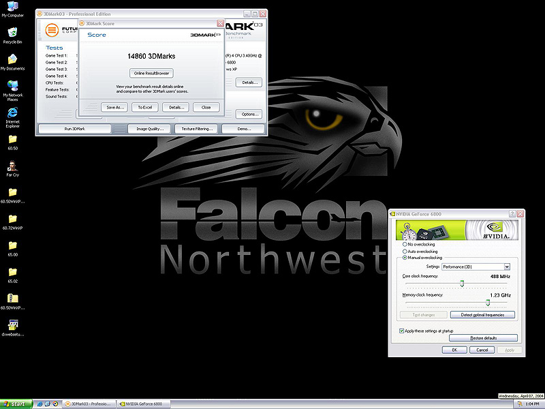Click the NVIDIA logo banner image

click(457, 230)
